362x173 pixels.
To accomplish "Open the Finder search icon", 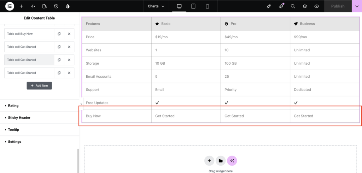I will (293, 6).
